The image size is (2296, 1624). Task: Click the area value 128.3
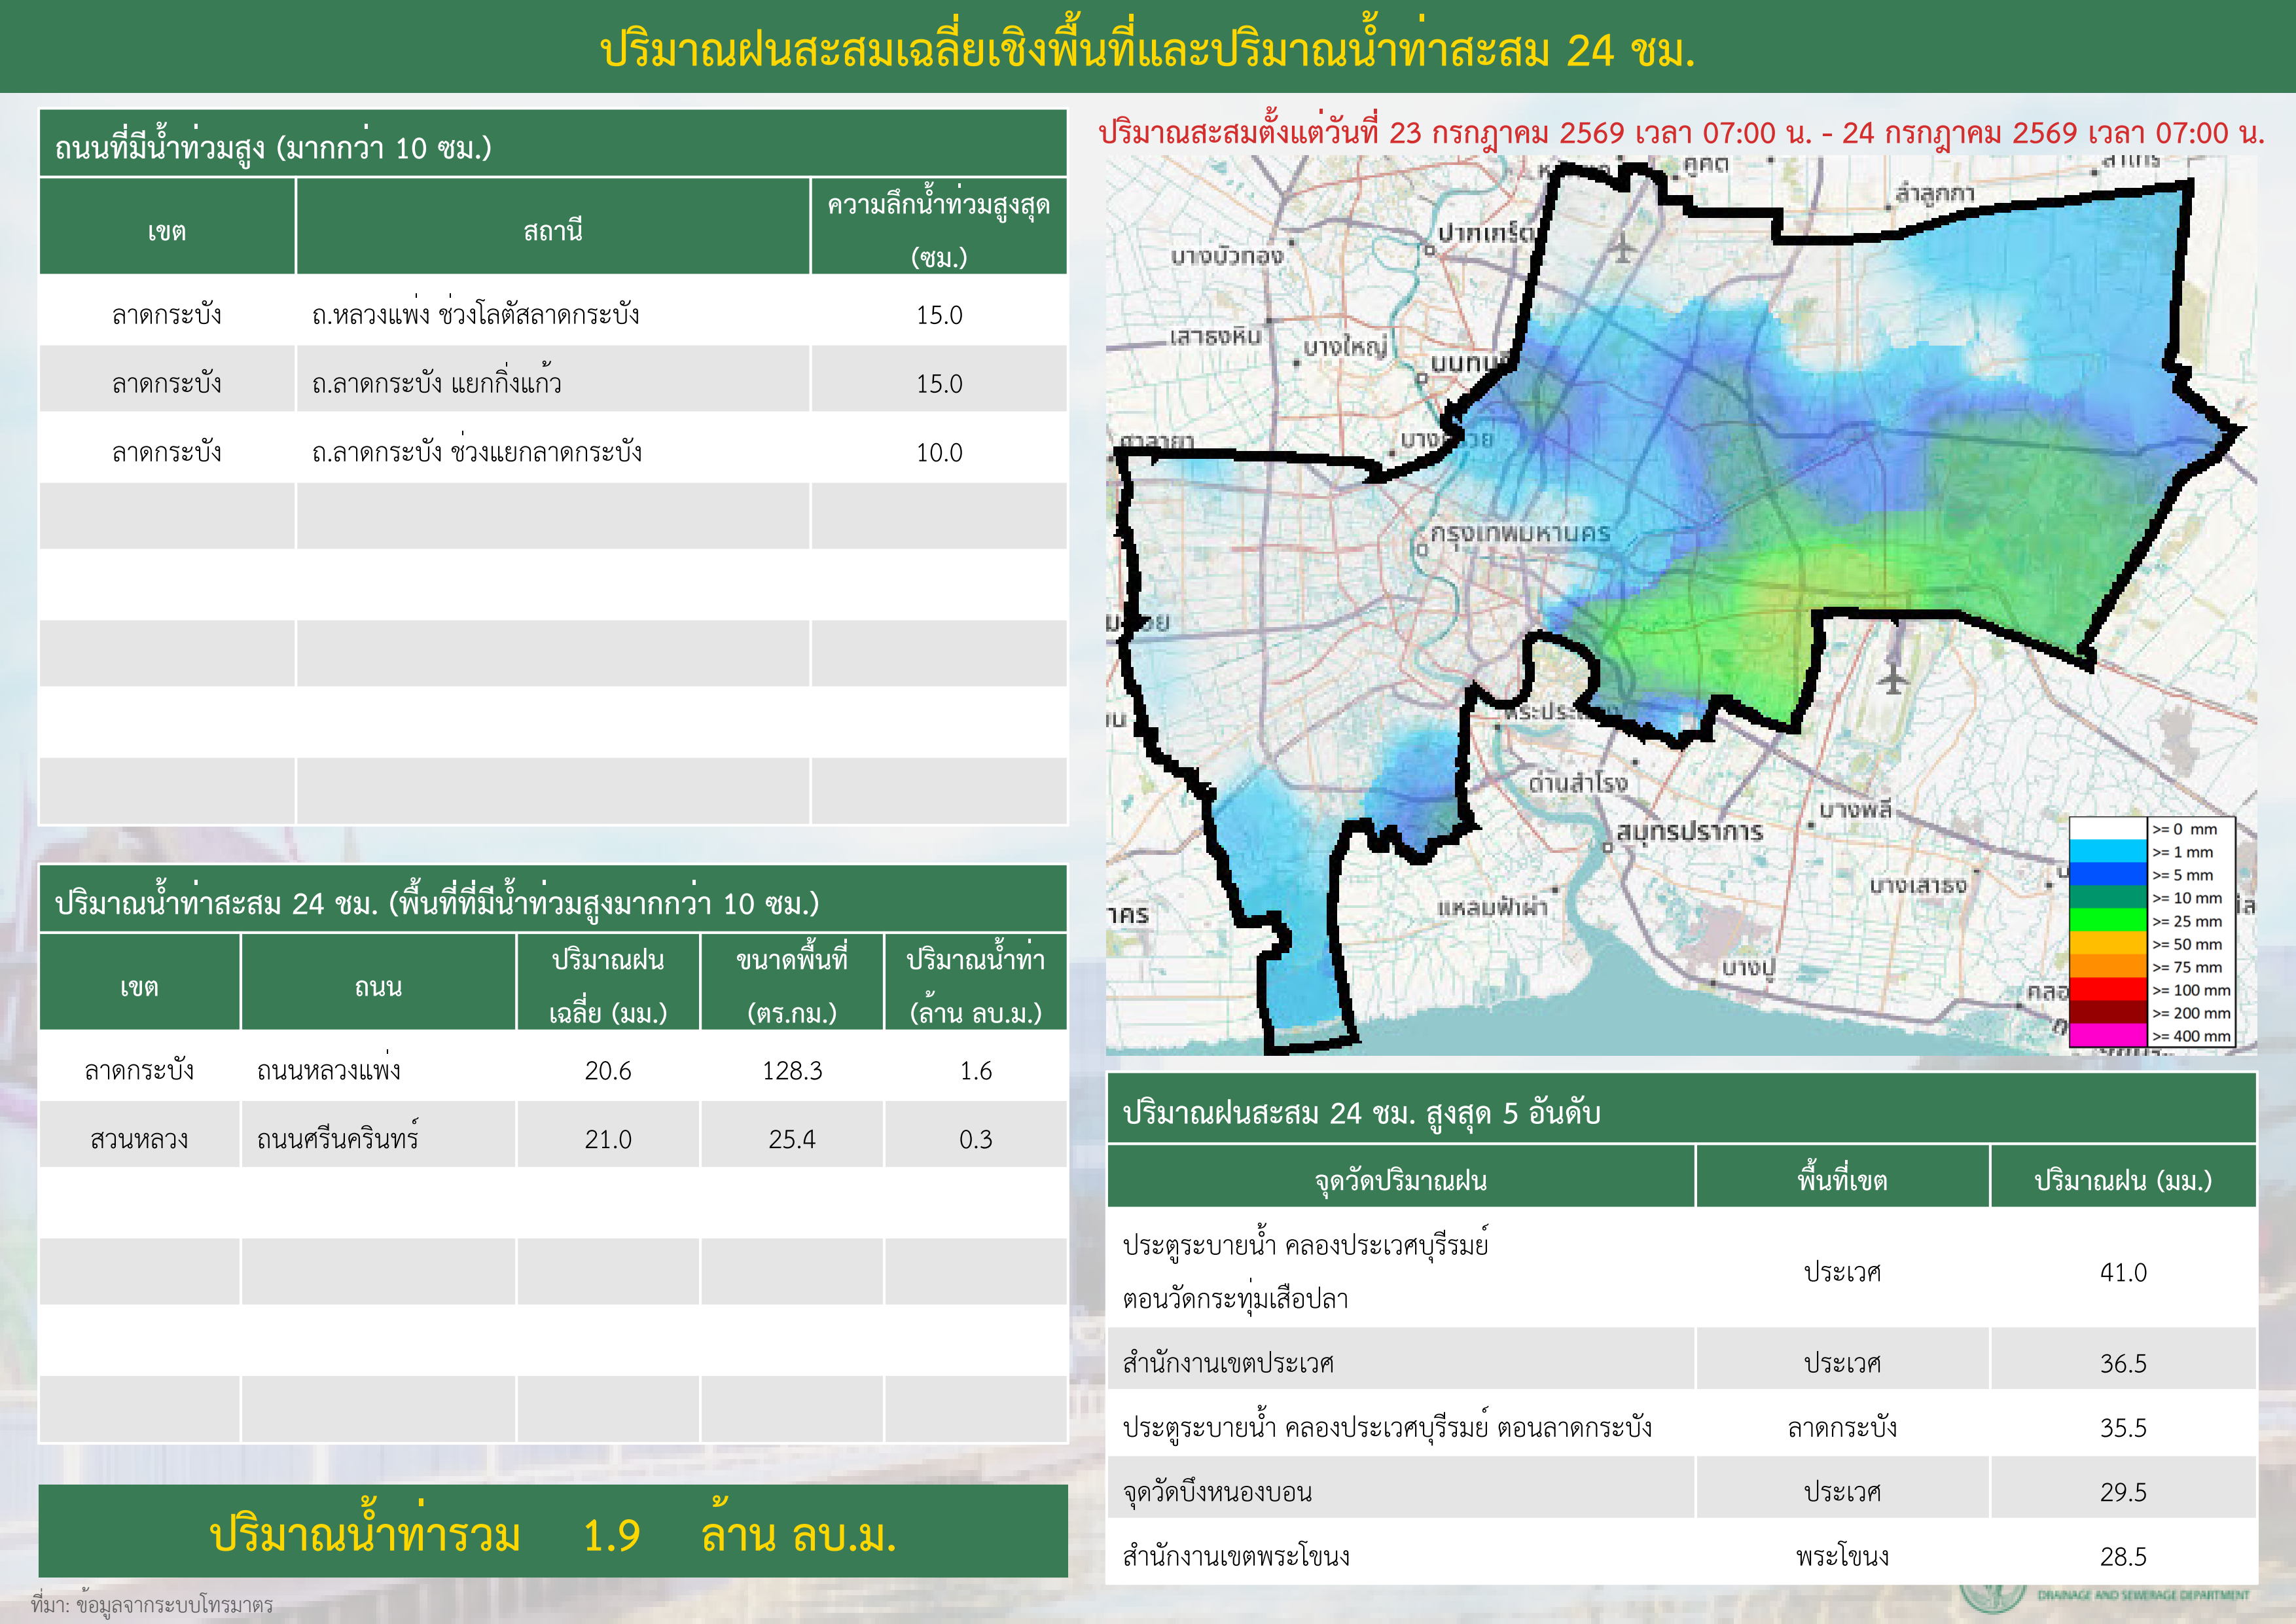coord(792,1071)
